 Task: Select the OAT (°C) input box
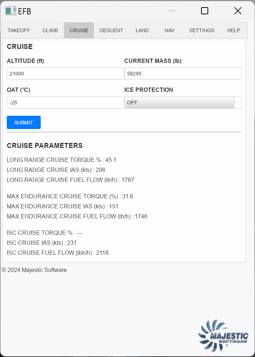(x=65, y=103)
